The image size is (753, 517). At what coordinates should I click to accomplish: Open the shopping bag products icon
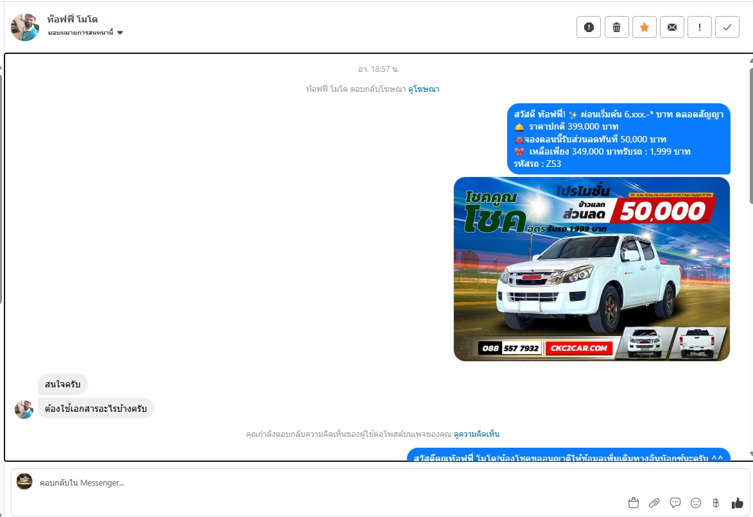(634, 503)
